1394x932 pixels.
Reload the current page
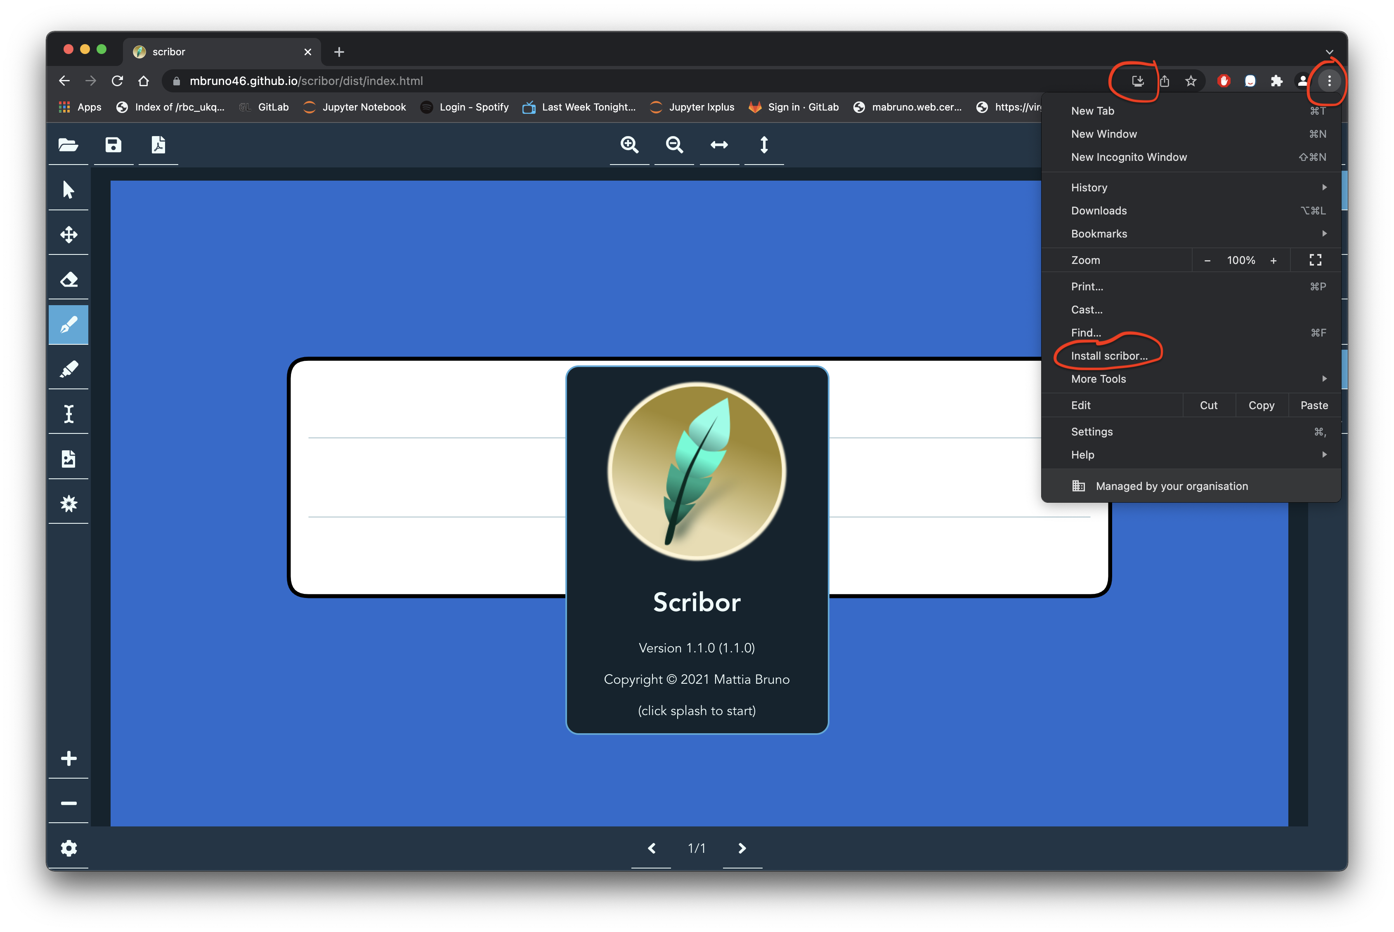[x=117, y=81]
